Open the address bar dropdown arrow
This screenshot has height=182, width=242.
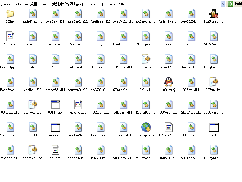pyautogui.click(x=223, y=4)
